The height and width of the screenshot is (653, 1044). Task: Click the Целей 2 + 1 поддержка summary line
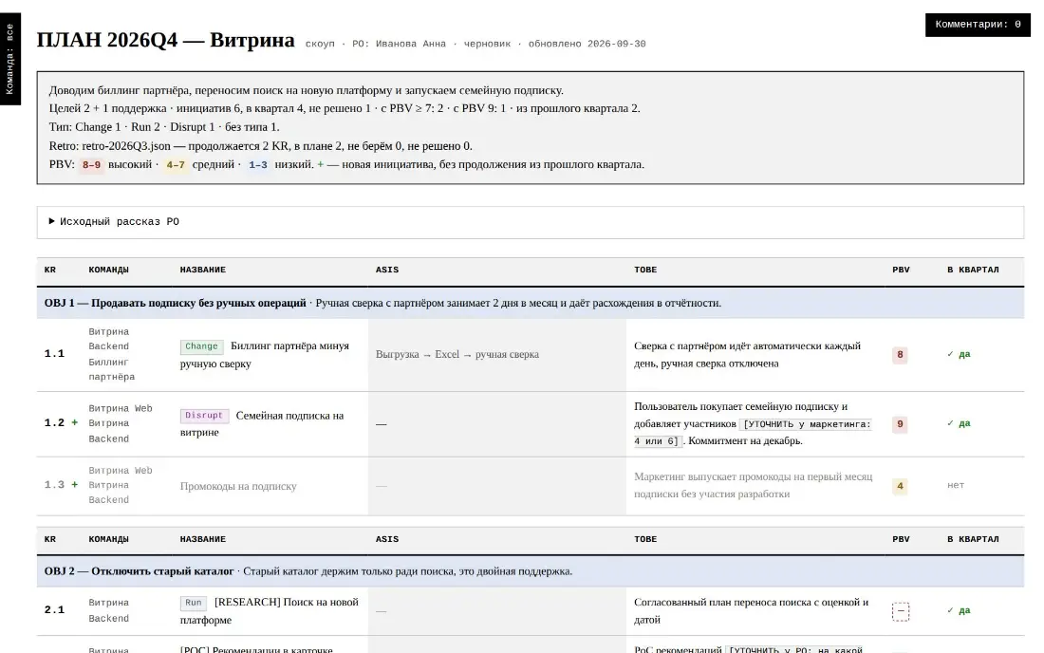pos(345,108)
